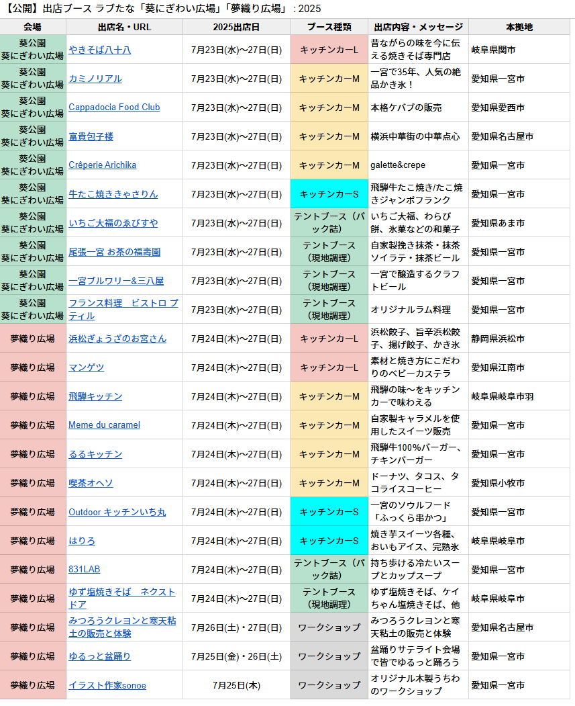Image resolution: width=575 pixels, height=706 pixels.
Task: Open the 牛たこ焼ききゃさりん link
Action: tap(113, 194)
